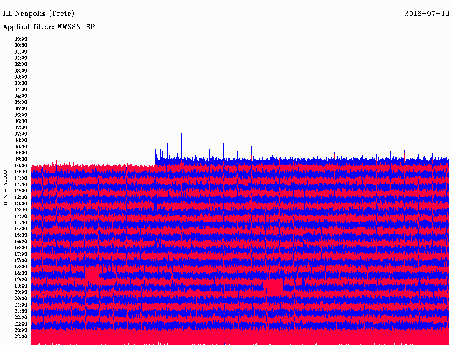Click the 06:30 time row label
Screen dimensions: 453x345
point(21,121)
